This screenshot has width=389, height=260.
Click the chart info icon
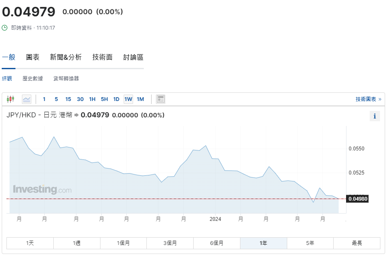(374, 116)
